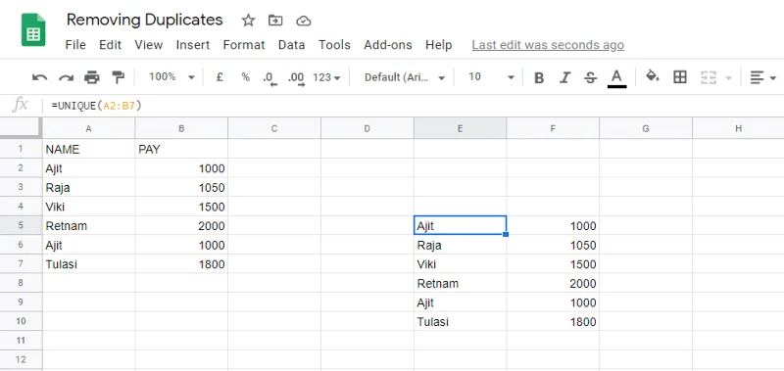Image resolution: width=784 pixels, height=371 pixels.
Task: Open the 123 number format dropdown
Action: pos(326,77)
